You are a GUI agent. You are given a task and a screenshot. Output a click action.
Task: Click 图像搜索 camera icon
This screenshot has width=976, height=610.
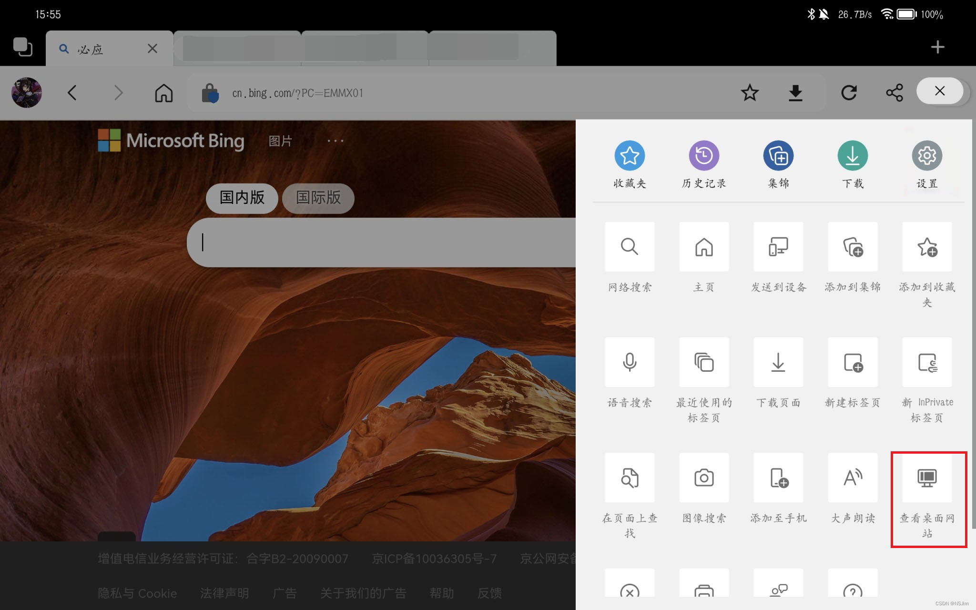(x=703, y=478)
